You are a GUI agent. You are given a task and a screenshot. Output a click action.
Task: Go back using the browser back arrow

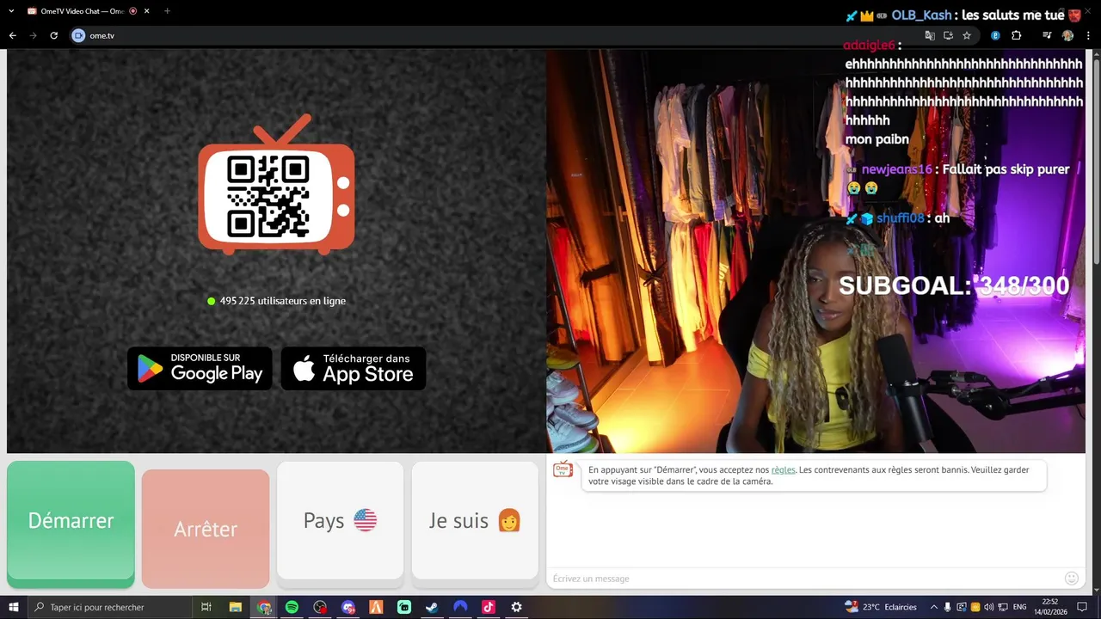click(12, 35)
